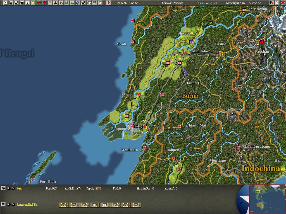The width and height of the screenshot is (286, 214).
Task: Click the ALLIED PLAYER label
Action: point(128,3)
